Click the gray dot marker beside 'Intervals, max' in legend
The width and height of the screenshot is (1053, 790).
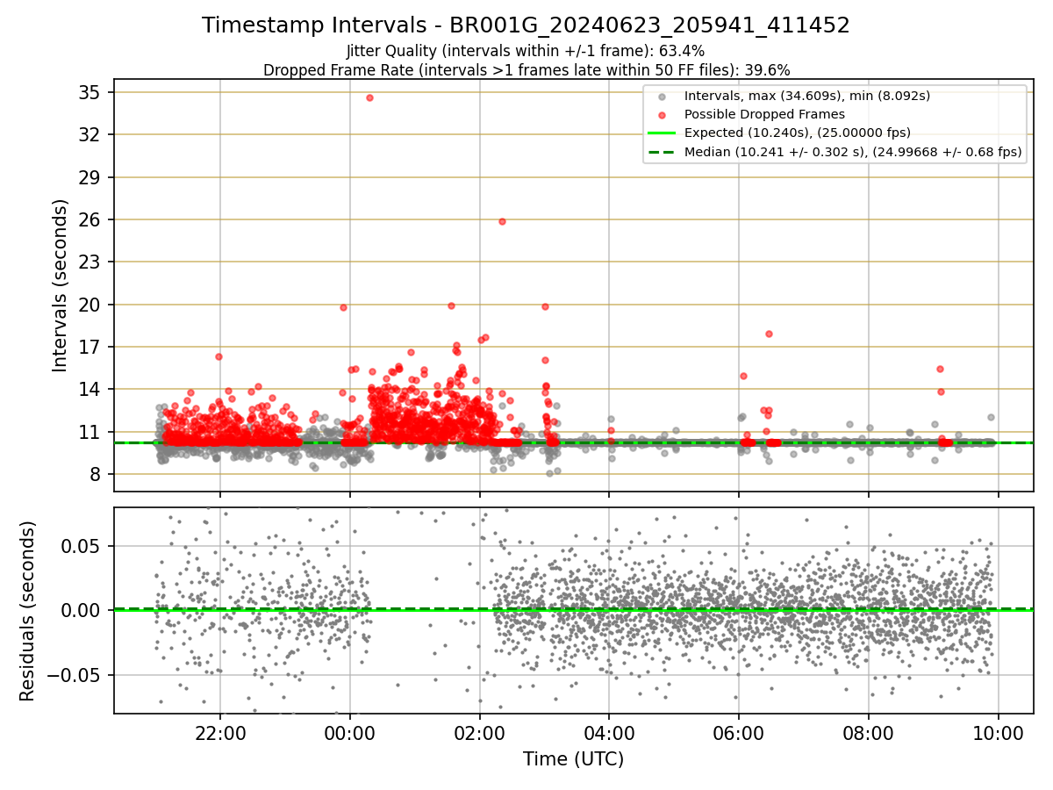tap(662, 97)
